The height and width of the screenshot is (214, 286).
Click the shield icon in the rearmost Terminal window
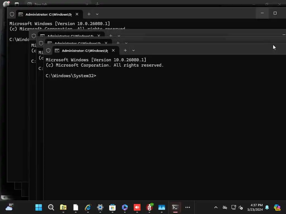point(12,14)
